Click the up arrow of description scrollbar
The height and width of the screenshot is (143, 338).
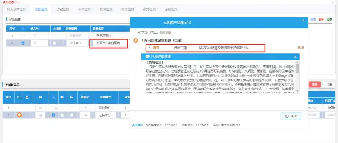pos(297,62)
